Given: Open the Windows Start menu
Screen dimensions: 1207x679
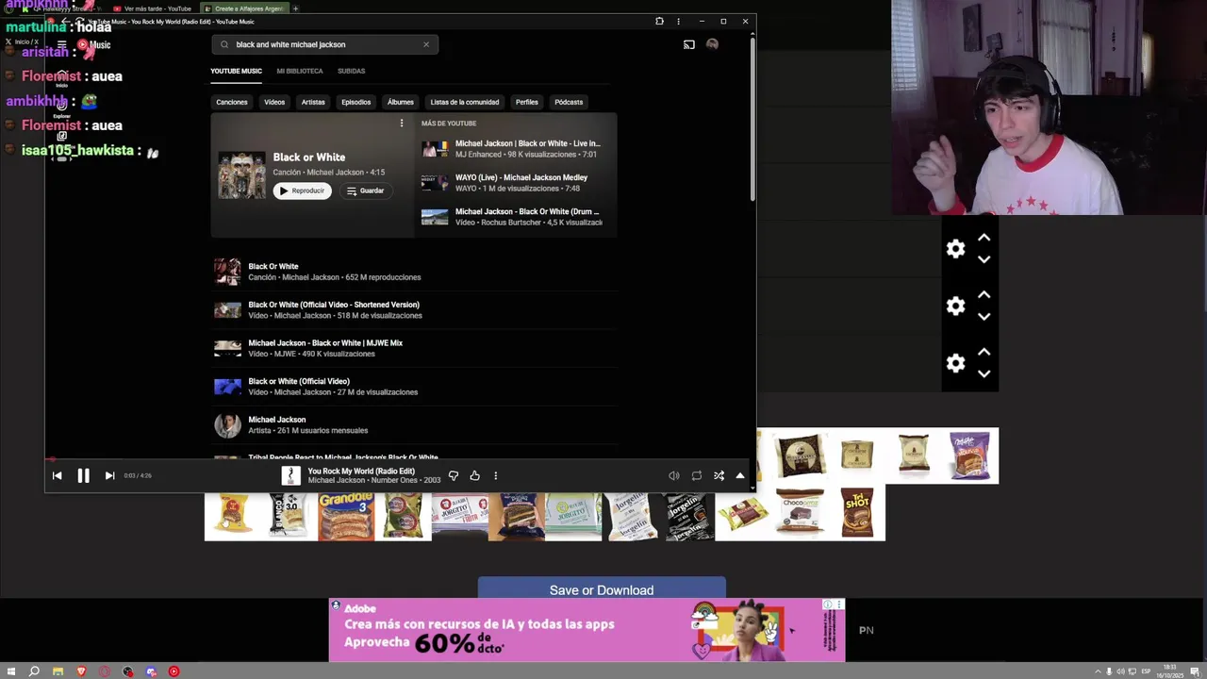Looking at the screenshot, I should (9, 671).
